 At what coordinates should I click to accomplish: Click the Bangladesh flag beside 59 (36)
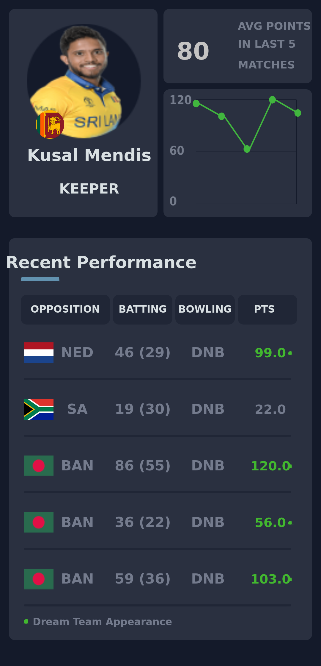coord(39,579)
